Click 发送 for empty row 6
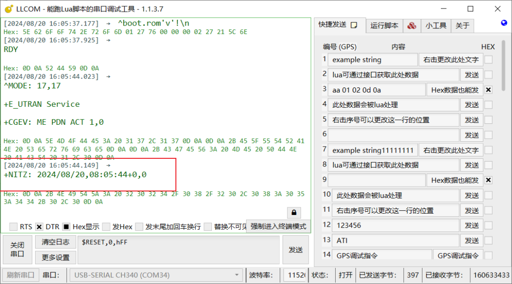Image resolution: width=512 pixels, height=284 pixels. pyautogui.click(x=472, y=135)
